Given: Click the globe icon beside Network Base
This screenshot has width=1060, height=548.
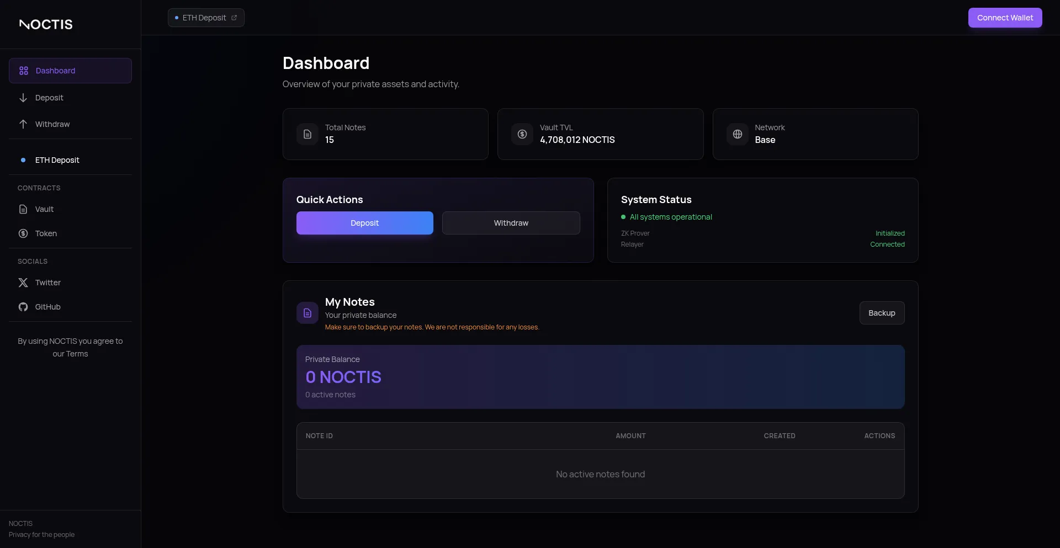Looking at the screenshot, I should pos(737,134).
